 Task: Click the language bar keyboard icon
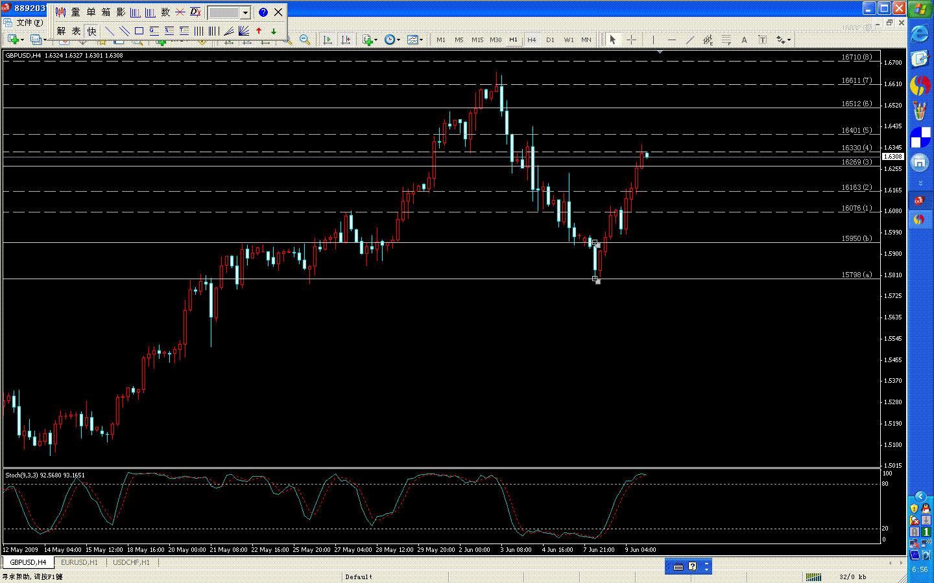click(678, 567)
